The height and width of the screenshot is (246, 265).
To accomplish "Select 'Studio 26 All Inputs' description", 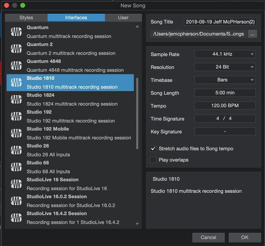I will [49, 155].
